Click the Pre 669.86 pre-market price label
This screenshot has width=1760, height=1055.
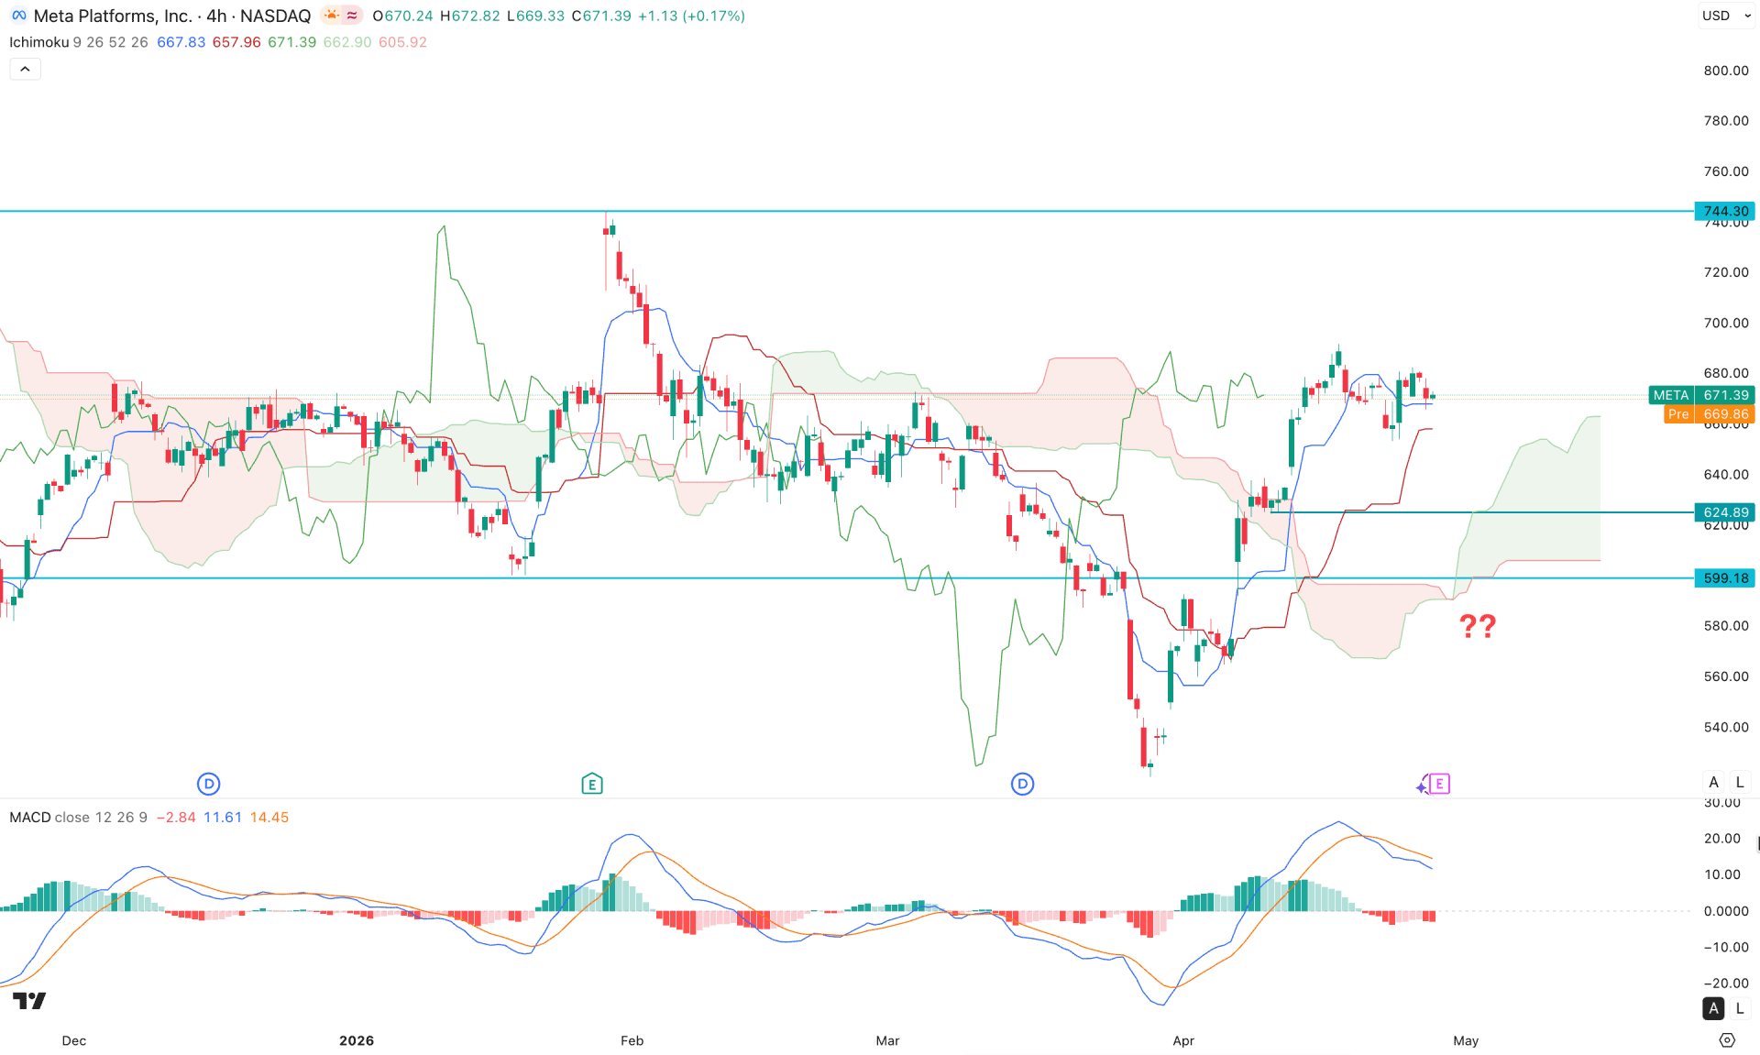click(x=1710, y=414)
